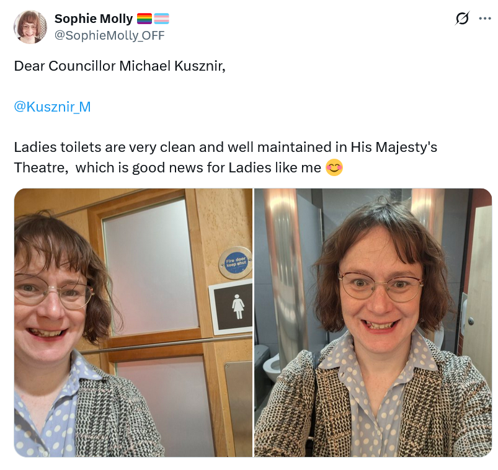The width and height of the screenshot is (498, 470).
Task: Click the 'Ladies toilets are very clean' paragraph
Action: tap(226, 157)
